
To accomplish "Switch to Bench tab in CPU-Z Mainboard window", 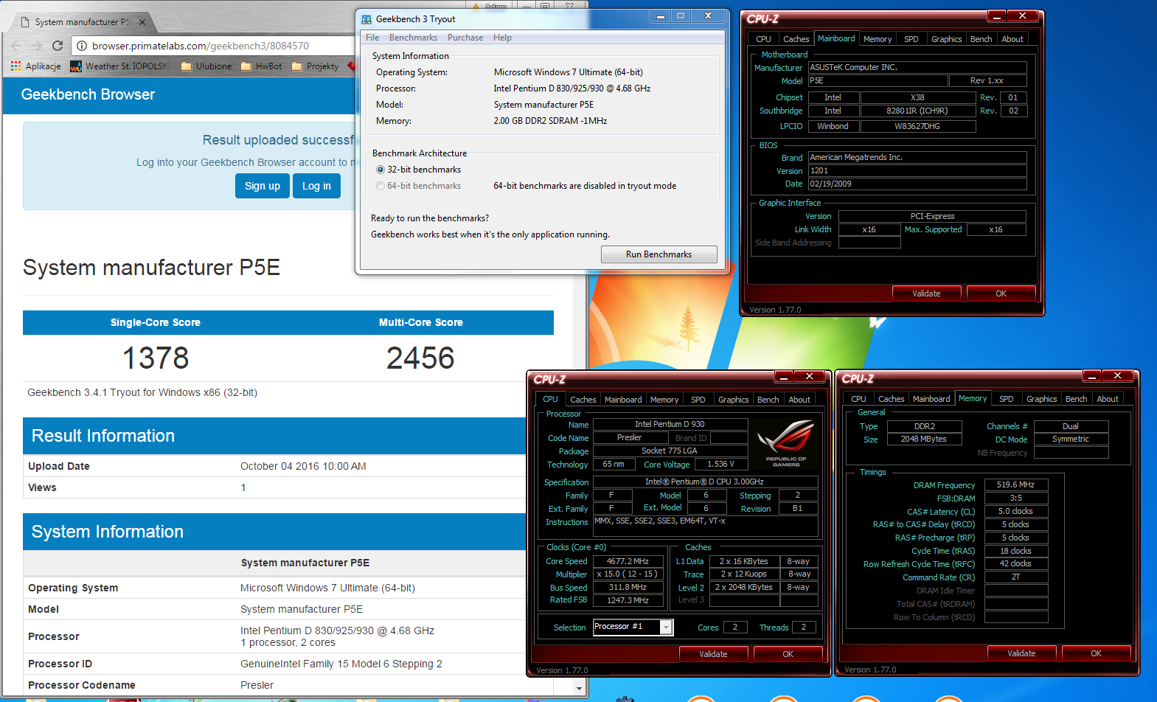I will [x=981, y=39].
